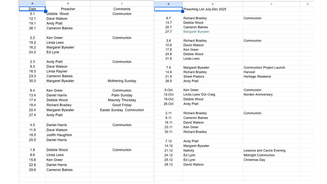Screen dimensions: 327x184
Task: Select teal Margaret Bywater in the 27.7 row
Action: 213,32
